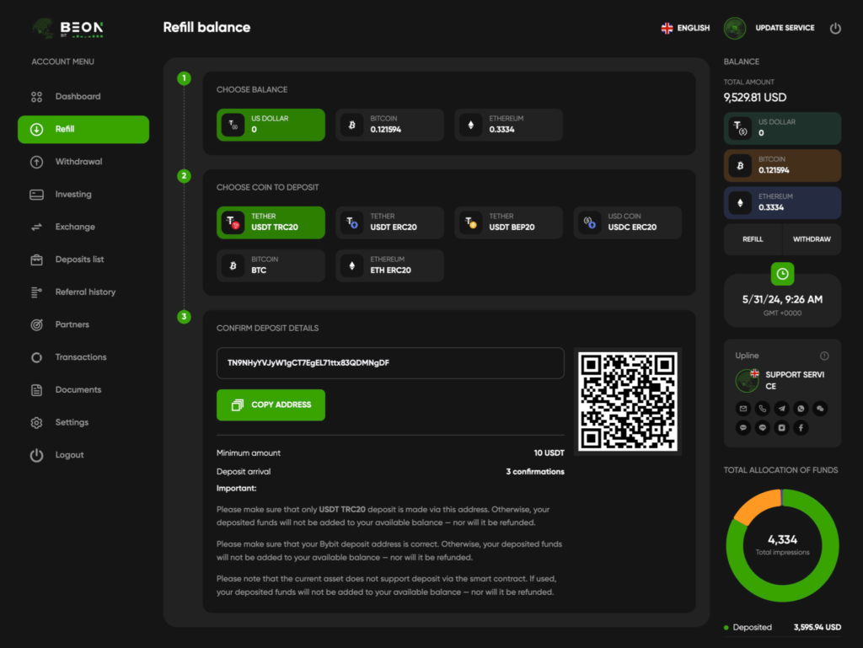Click the Upline info exclamation icon
Image resolution: width=863 pixels, height=648 pixels.
(x=824, y=356)
